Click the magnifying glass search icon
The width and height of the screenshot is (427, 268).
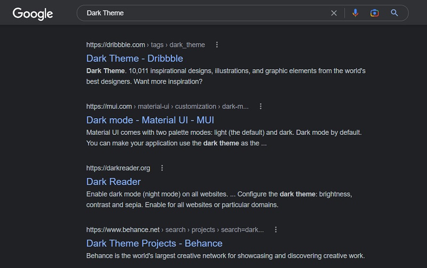[394, 13]
